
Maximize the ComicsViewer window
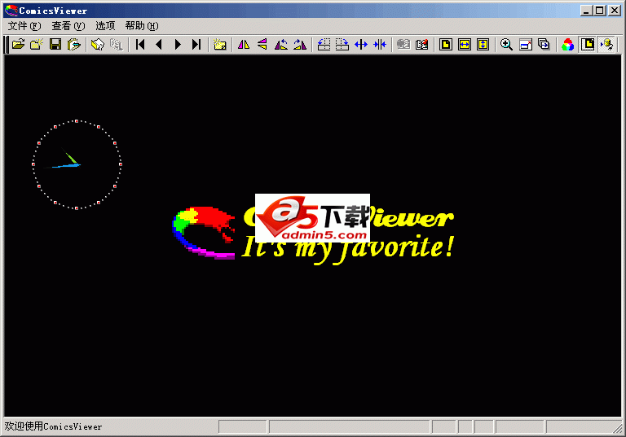(x=600, y=11)
